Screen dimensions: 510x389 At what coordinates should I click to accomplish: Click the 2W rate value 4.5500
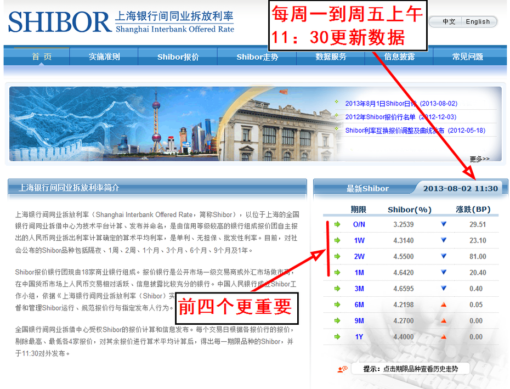403,257
